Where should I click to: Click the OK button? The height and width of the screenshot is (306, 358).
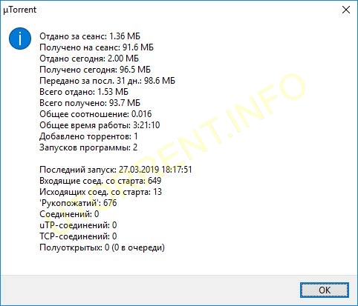pos(325,290)
